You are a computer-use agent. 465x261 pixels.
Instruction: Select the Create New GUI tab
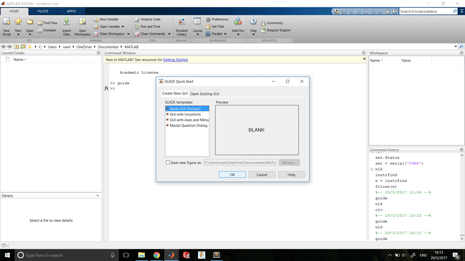[175, 93]
